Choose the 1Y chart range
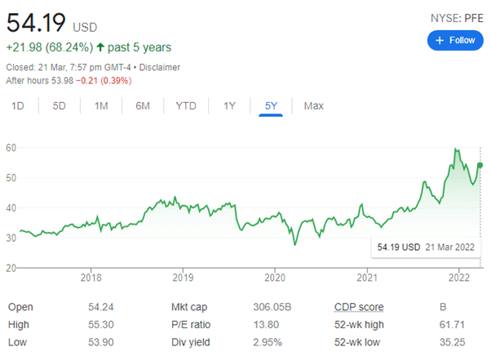Image resolution: width=491 pixels, height=356 pixels. coord(229,106)
